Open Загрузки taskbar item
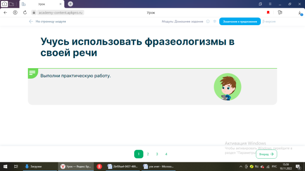 click(40, 166)
